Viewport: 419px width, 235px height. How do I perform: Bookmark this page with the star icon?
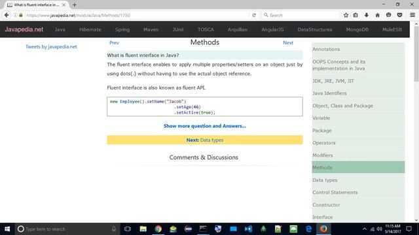[346, 15]
